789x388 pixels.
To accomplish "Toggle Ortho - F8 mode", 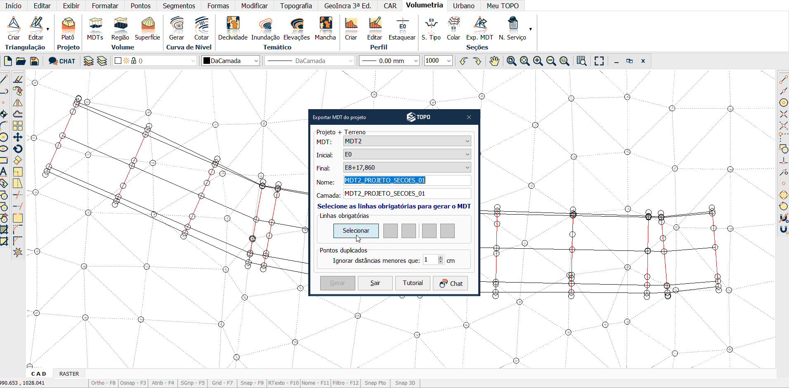I will click(103, 383).
